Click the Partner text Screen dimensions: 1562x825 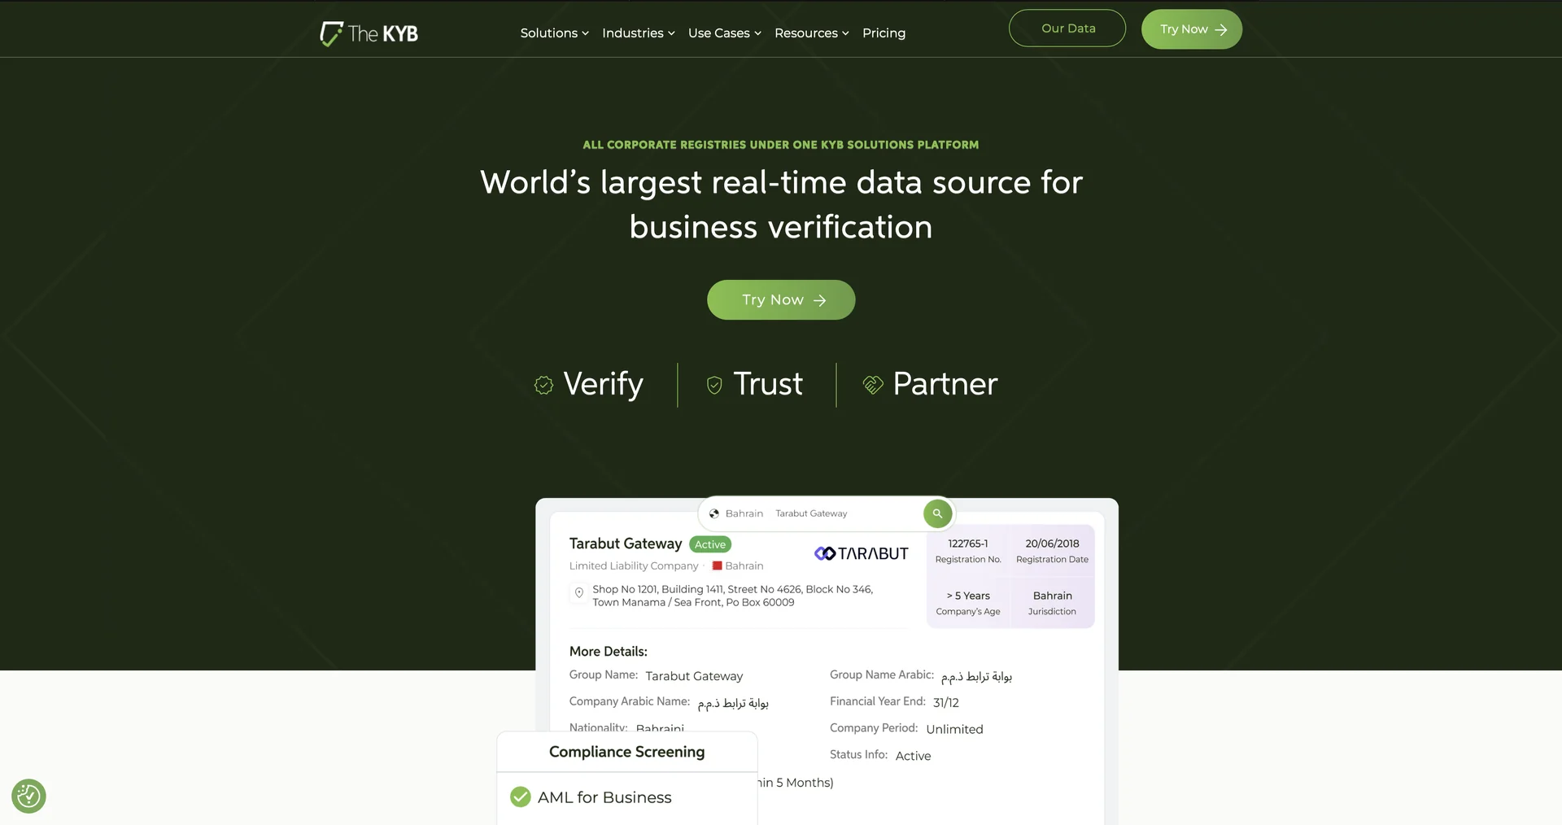coord(945,384)
